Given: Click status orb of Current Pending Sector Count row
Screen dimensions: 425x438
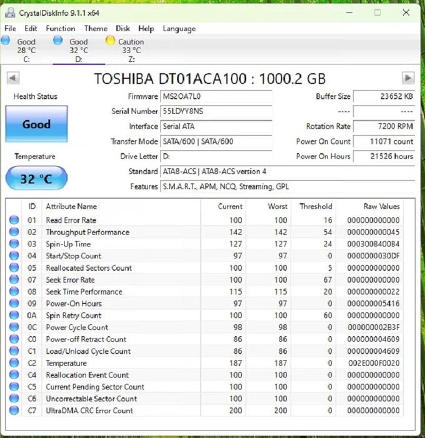Looking at the screenshot, I should [14, 387].
